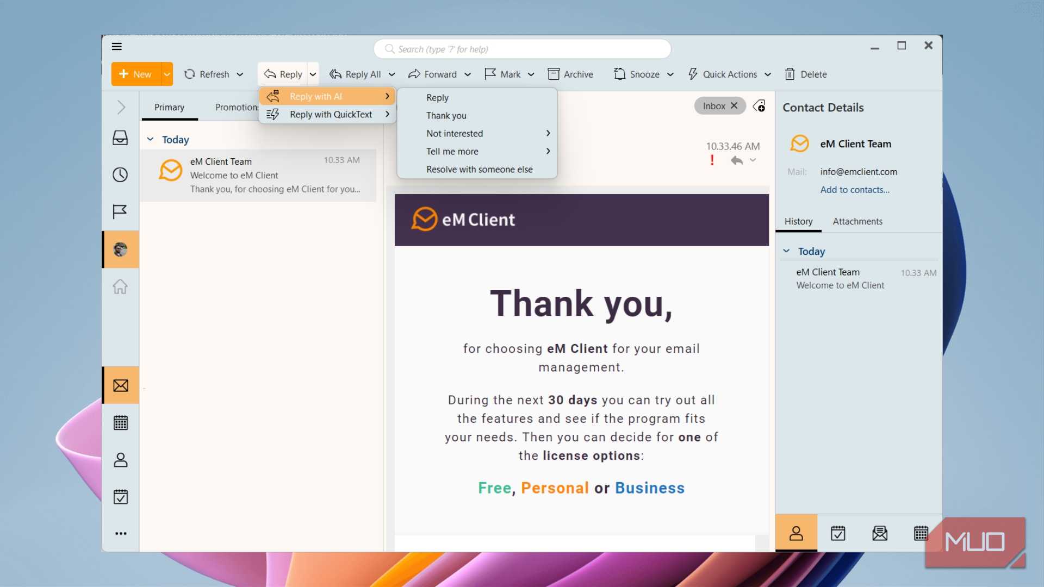Collapse Today group in contact history
Image resolution: width=1044 pixels, height=587 pixels.
[x=786, y=251]
